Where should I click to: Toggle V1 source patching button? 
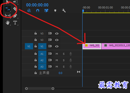tap(29, 46)
